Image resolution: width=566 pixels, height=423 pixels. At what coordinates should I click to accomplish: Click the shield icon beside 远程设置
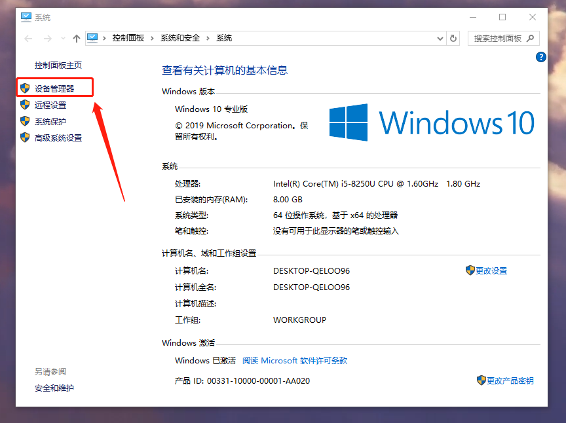click(25, 105)
